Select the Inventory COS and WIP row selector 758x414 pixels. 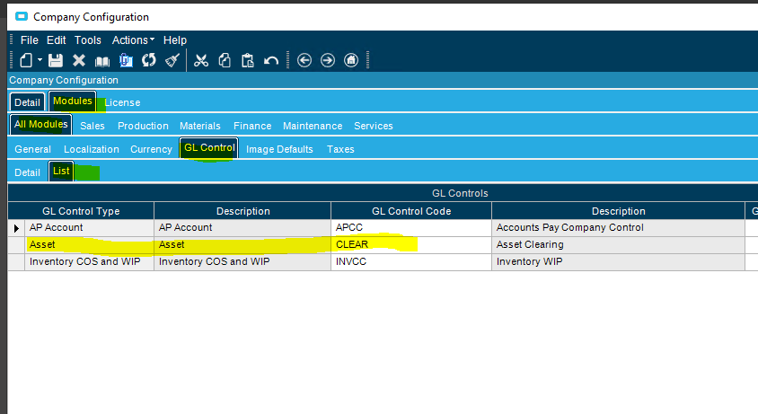click(16, 261)
